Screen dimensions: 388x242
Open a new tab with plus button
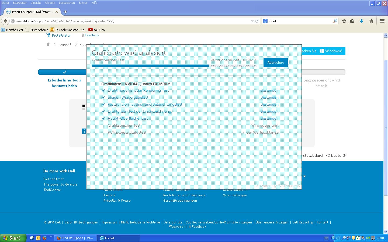pyautogui.click(x=65, y=12)
